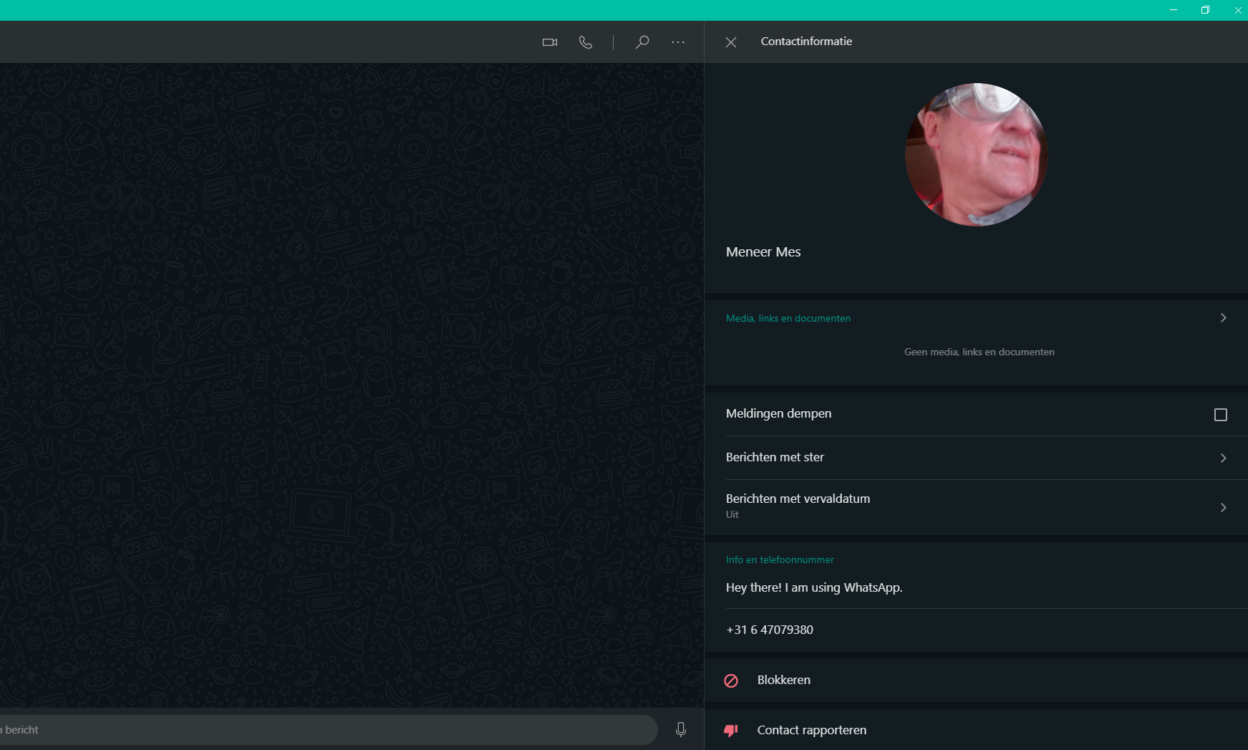Click Contact rapporteren text
1248x750 pixels.
(x=811, y=730)
